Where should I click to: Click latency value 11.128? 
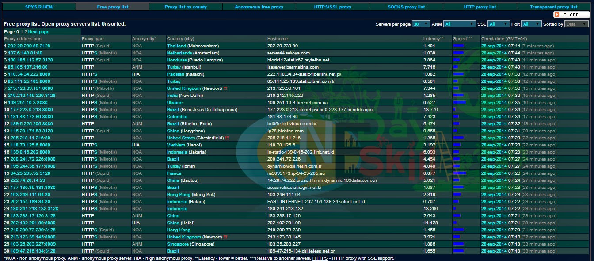(430, 223)
